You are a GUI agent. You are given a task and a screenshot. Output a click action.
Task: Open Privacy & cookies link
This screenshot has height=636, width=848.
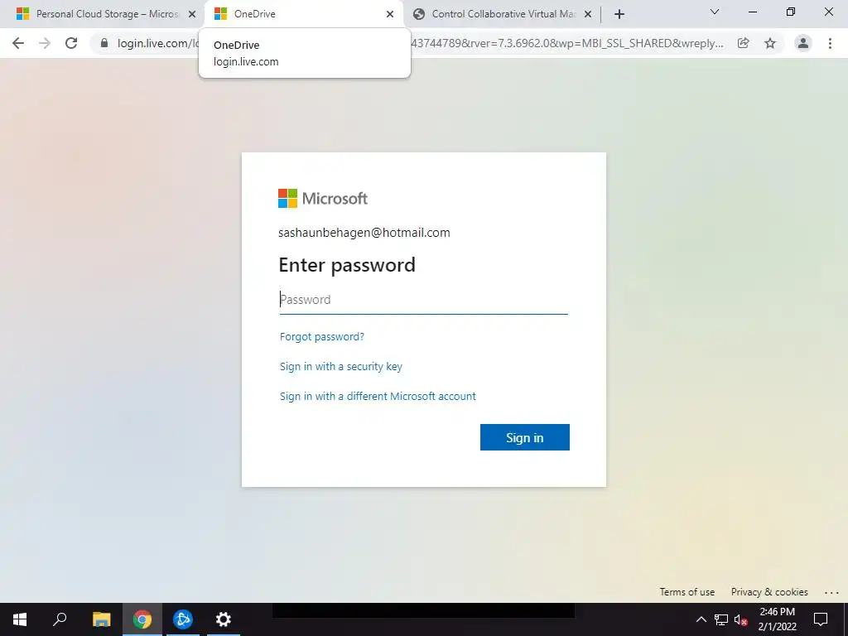click(769, 591)
